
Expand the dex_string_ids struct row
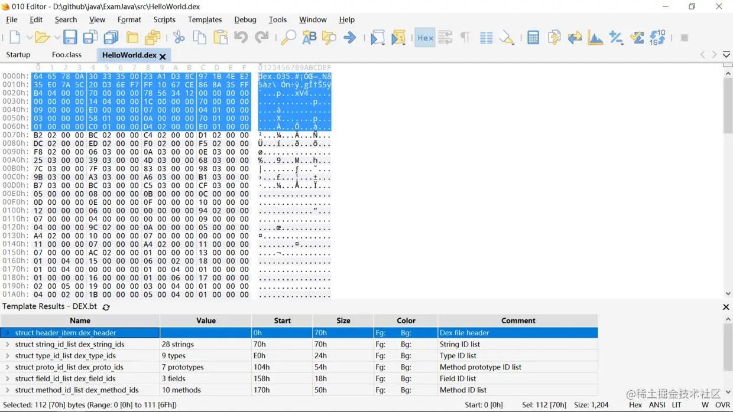tap(7, 344)
